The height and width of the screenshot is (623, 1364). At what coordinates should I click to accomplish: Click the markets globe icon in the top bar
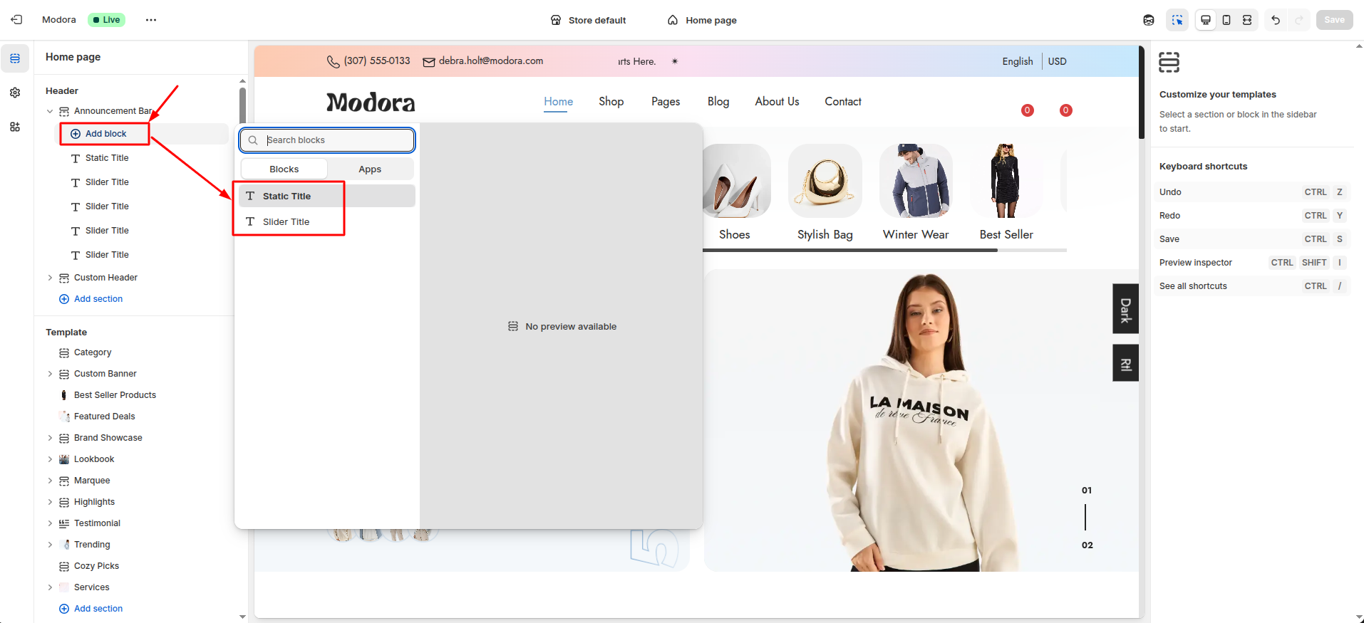pyautogui.click(x=1149, y=20)
